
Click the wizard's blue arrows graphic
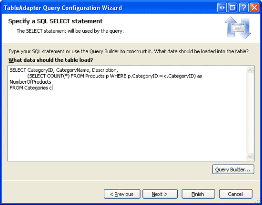click(238, 28)
